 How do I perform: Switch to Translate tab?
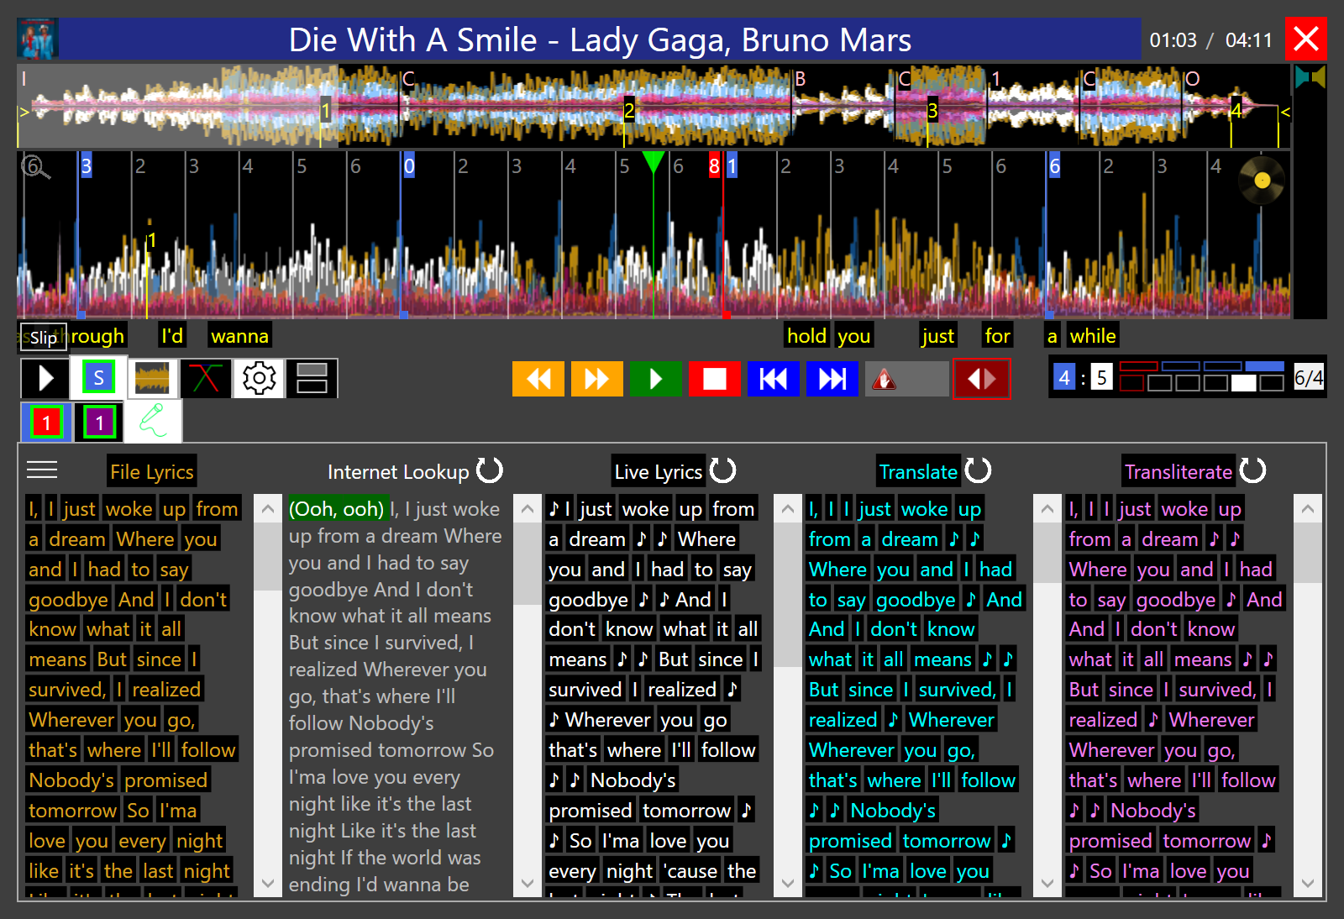pyautogui.click(x=918, y=472)
